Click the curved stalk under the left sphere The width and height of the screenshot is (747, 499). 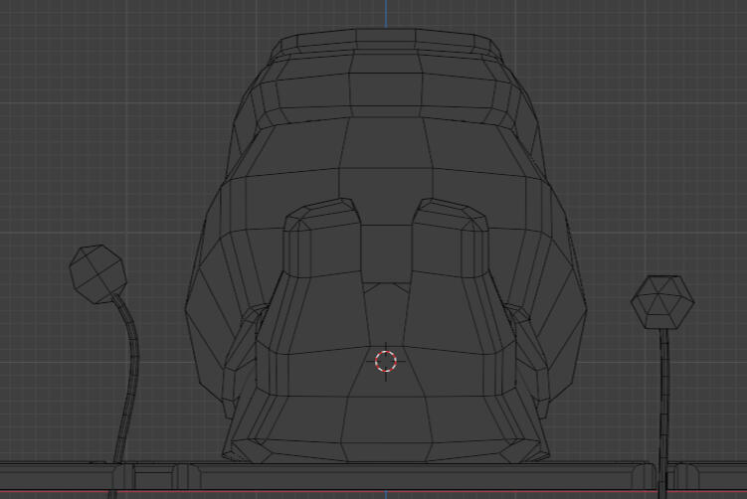(x=129, y=378)
